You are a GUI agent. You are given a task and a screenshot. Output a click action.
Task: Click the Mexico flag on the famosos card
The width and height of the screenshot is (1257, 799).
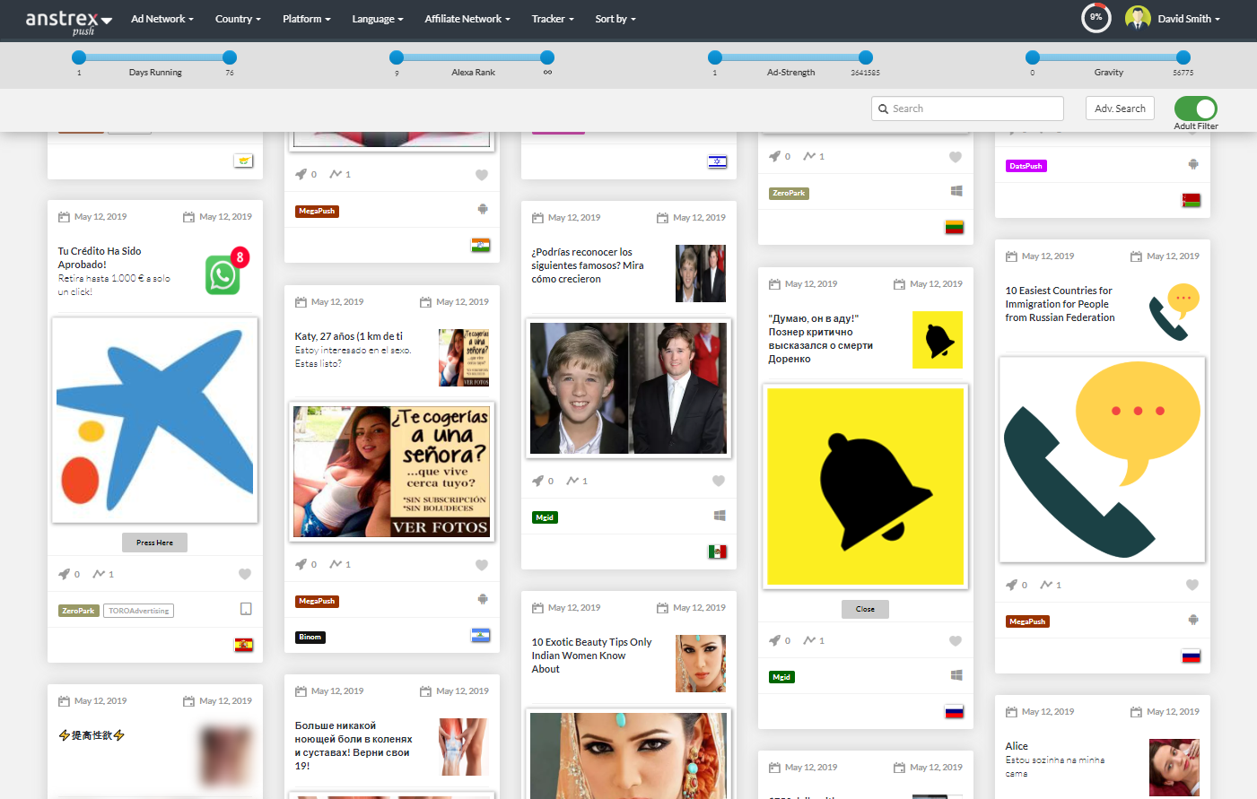717,551
